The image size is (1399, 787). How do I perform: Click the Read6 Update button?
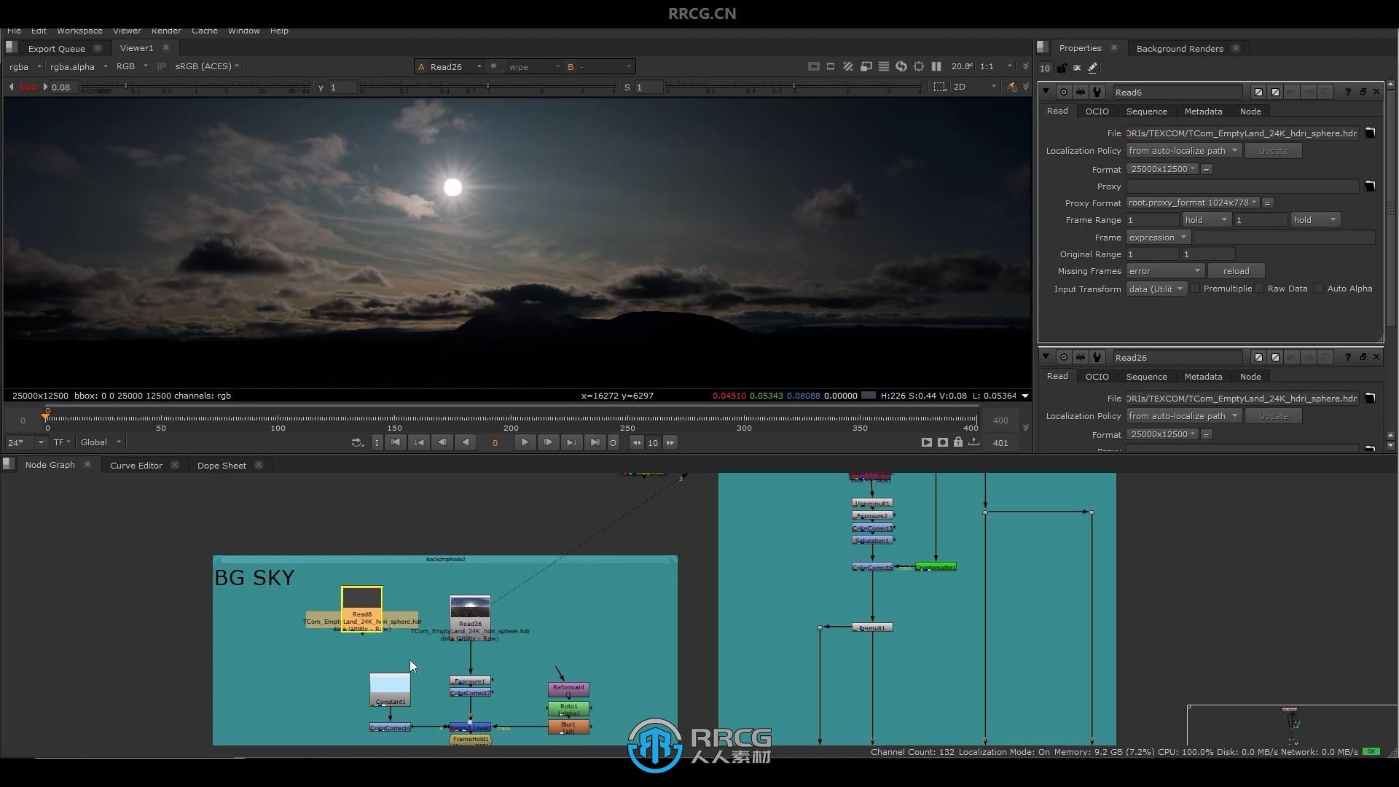1273,151
